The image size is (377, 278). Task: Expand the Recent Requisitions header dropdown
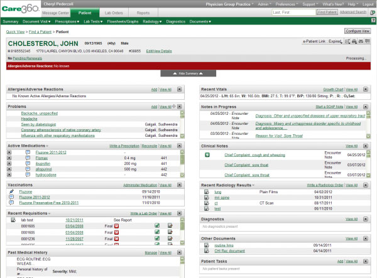click(x=49, y=213)
